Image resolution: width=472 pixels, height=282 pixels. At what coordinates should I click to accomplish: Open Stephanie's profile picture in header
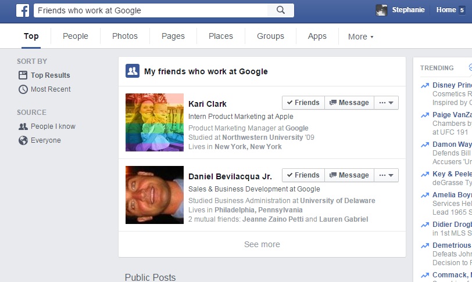[381, 10]
